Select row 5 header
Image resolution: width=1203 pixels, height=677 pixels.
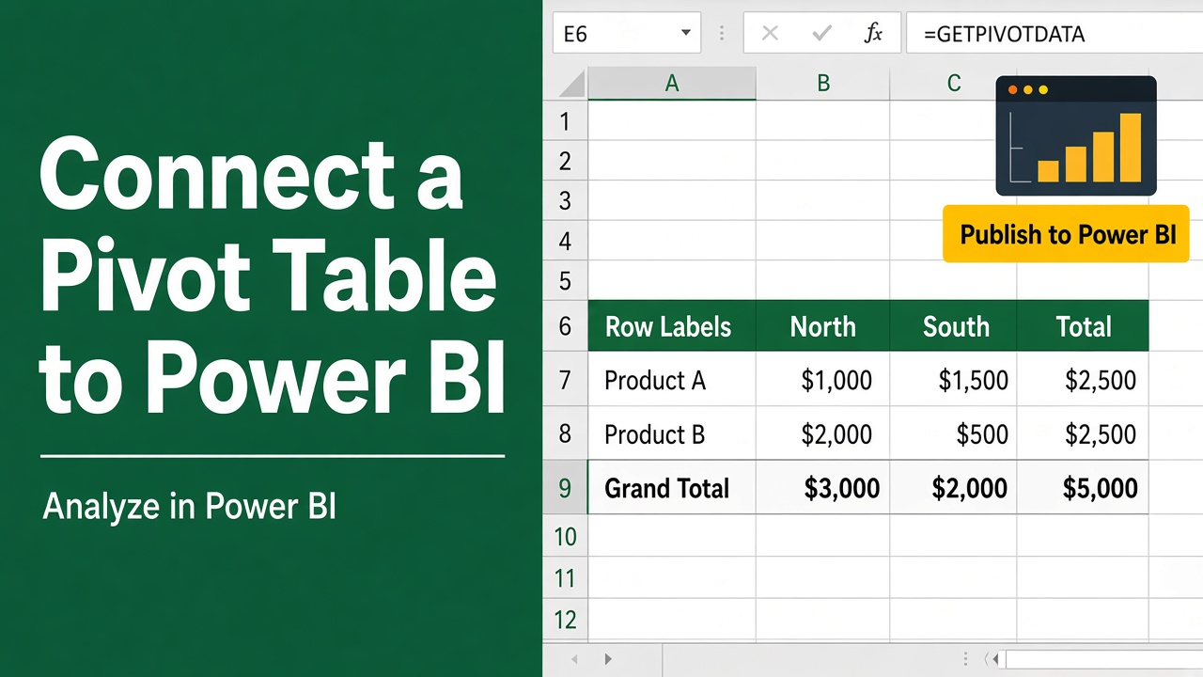[x=565, y=280]
